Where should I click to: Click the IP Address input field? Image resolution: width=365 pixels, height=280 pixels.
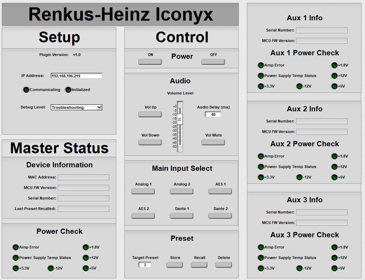click(76, 76)
